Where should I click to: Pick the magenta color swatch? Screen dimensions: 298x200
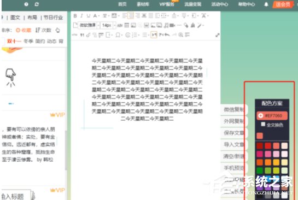260,154
